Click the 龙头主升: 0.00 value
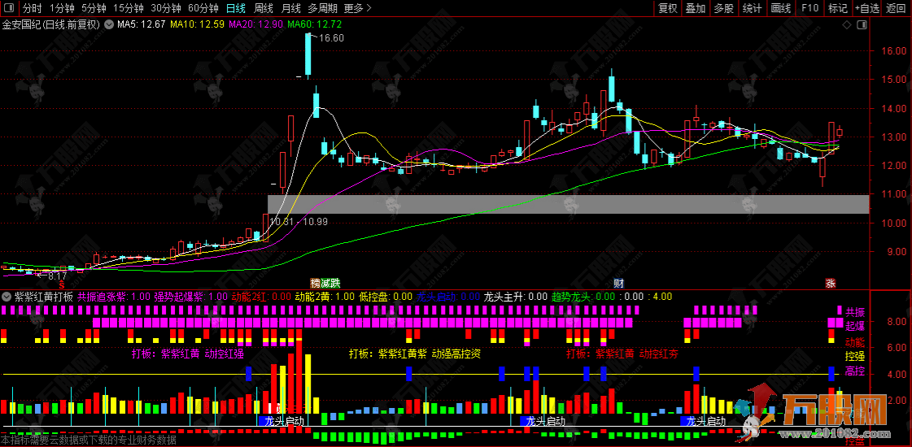The width and height of the screenshot is (912, 447). tap(516, 297)
